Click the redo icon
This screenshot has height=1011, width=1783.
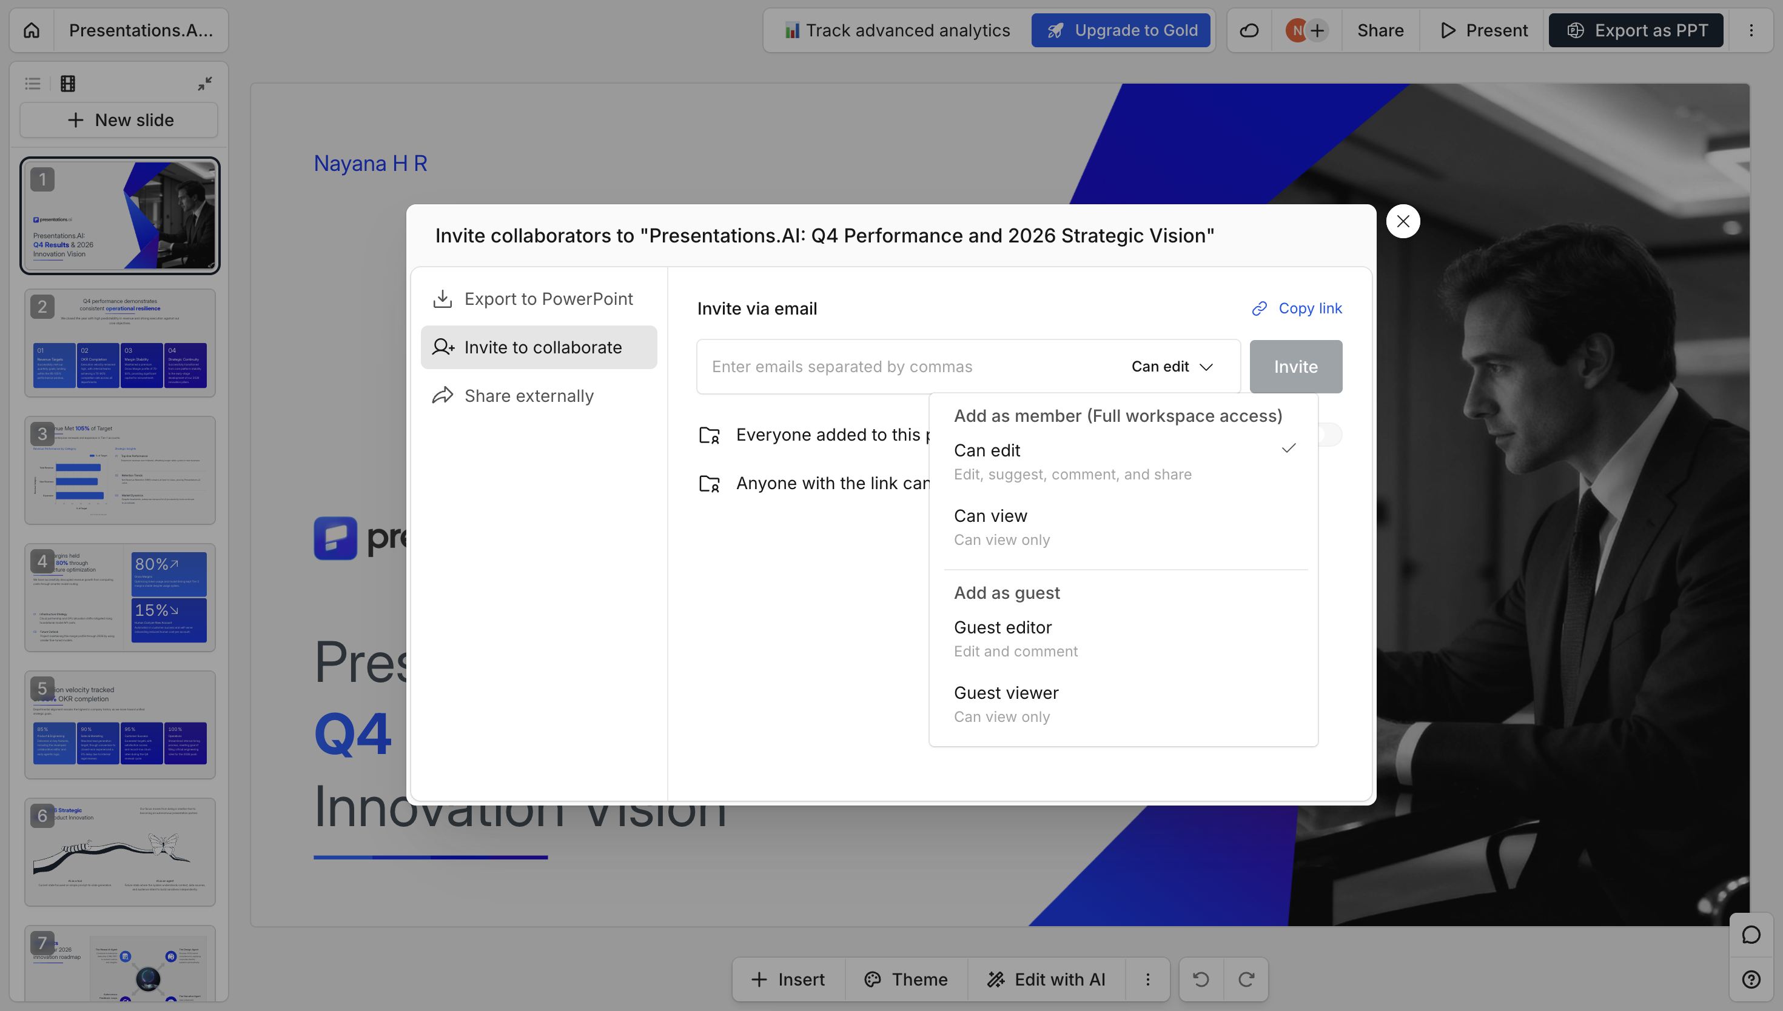click(1246, 979)
